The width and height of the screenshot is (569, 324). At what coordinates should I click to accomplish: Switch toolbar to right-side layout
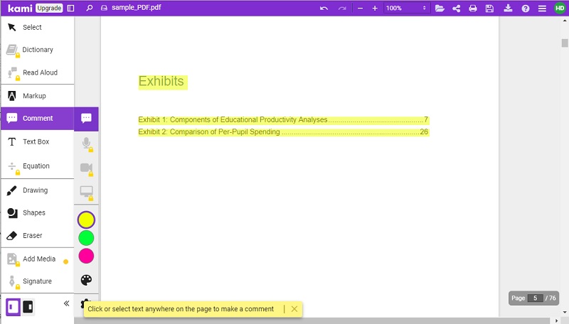pyautogui.click(x=28, y=307)
